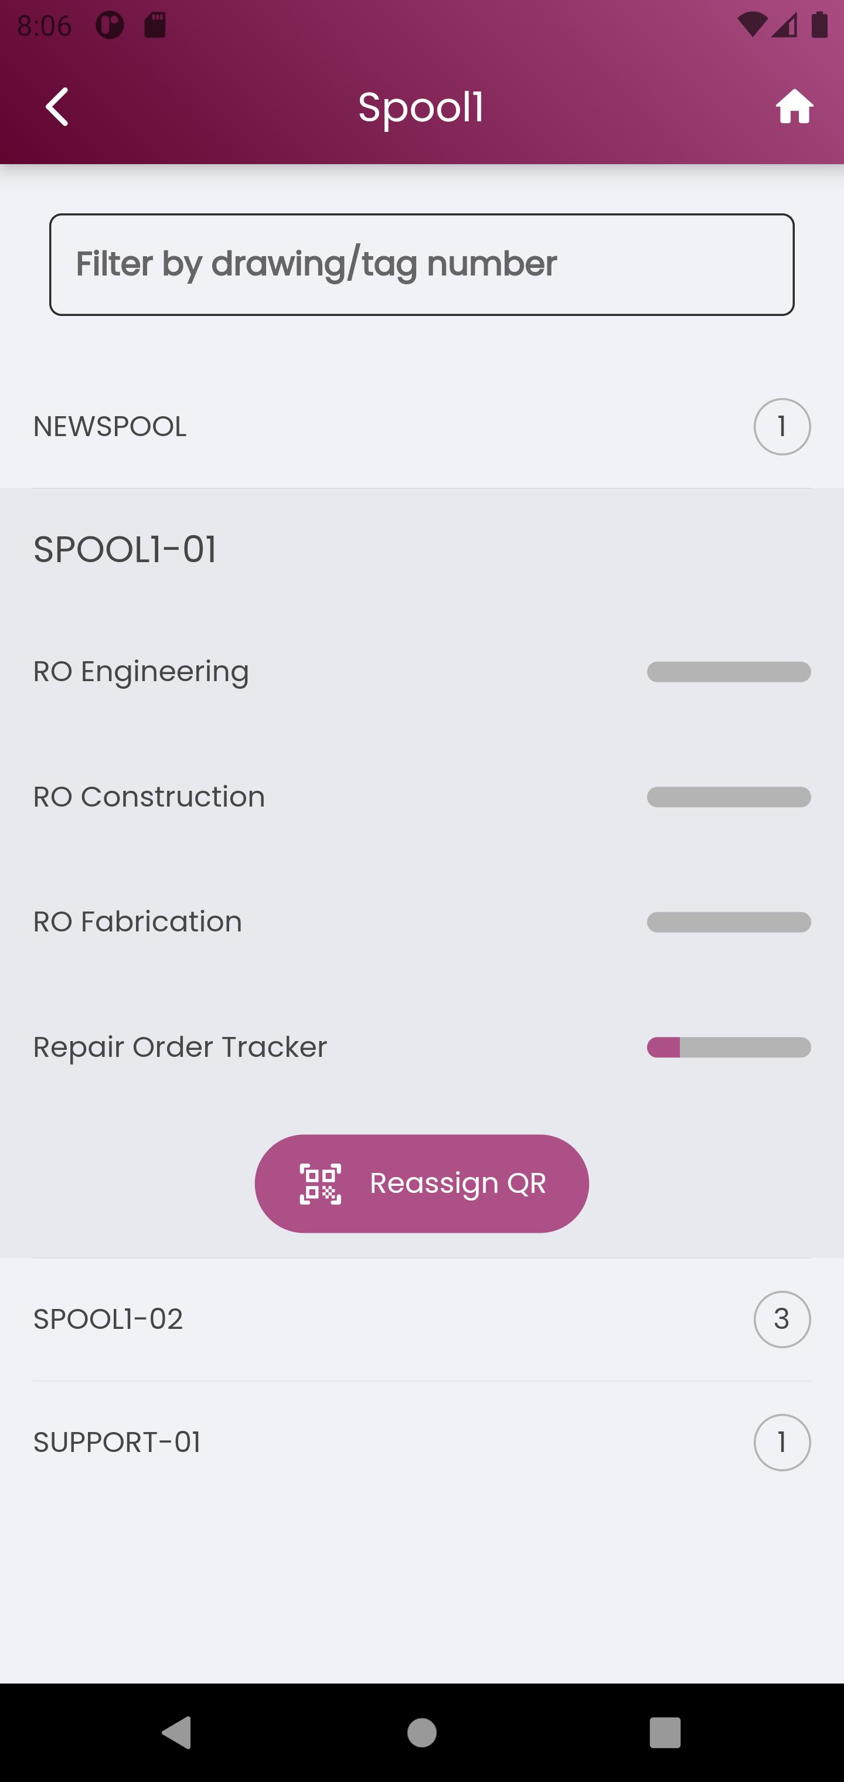Go to home via house icon
The height and width of the screenshot is (1782, 844).
[794, 107]
